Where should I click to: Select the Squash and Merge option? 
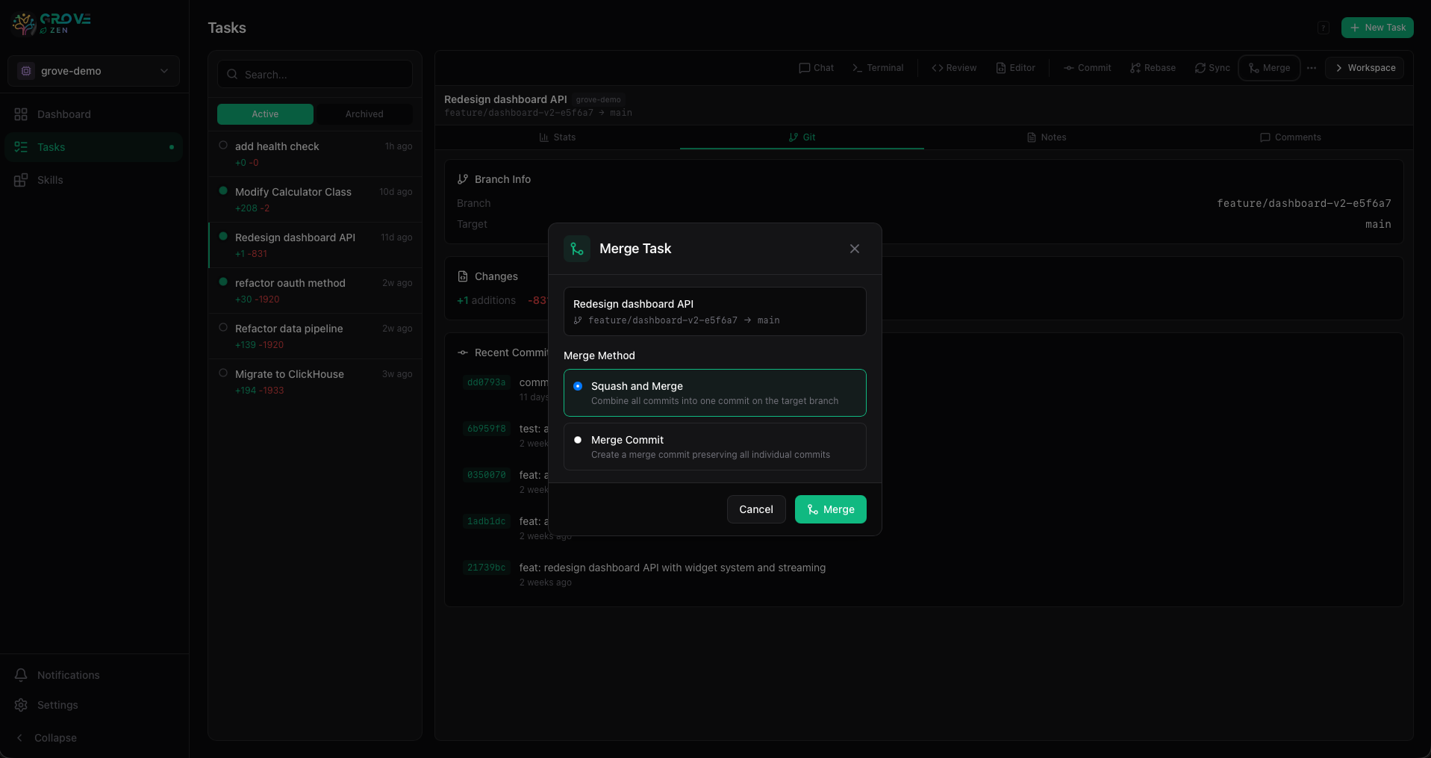714,392
